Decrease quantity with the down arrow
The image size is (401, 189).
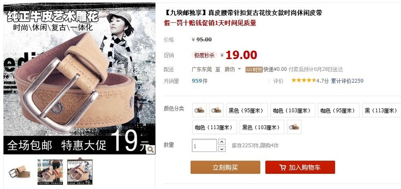pyautogui.click(x=222, y=149)
